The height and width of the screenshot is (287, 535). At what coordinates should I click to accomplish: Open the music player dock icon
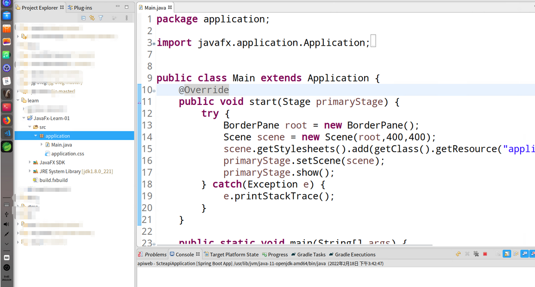pos(6,55)
